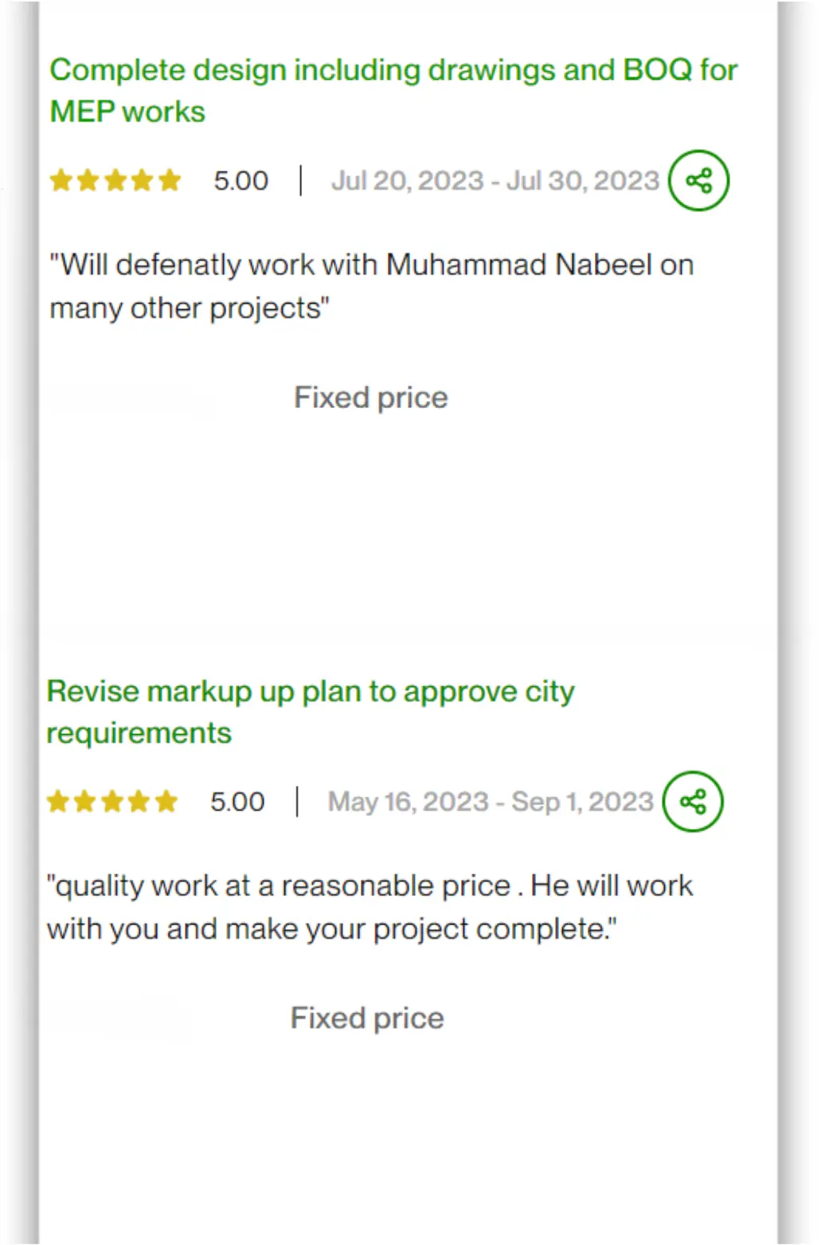Viewport: 821px width, 1245px height.
Task: Share the Revise markup up plan review
Action: coord(693,801)
